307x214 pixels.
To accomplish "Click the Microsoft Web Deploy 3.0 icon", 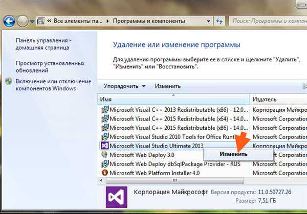I will click(x=105, y=155).
